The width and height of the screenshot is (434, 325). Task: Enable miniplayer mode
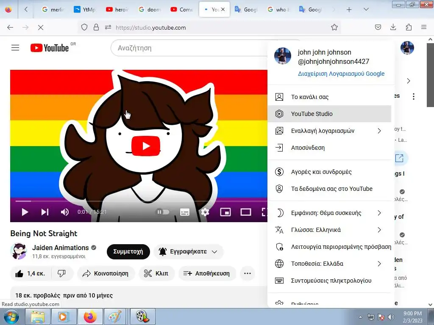point(225,212)
